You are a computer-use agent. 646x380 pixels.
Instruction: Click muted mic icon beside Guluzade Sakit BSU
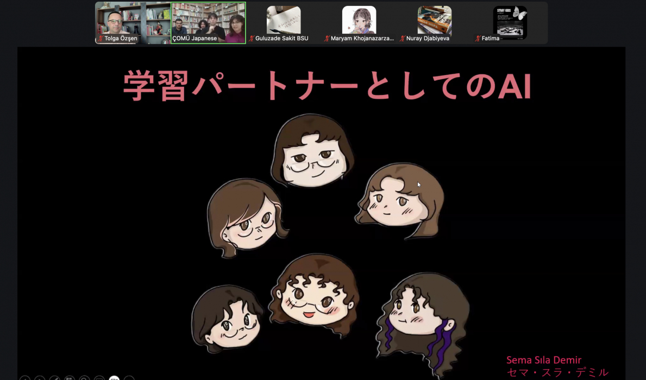(252, 39)
